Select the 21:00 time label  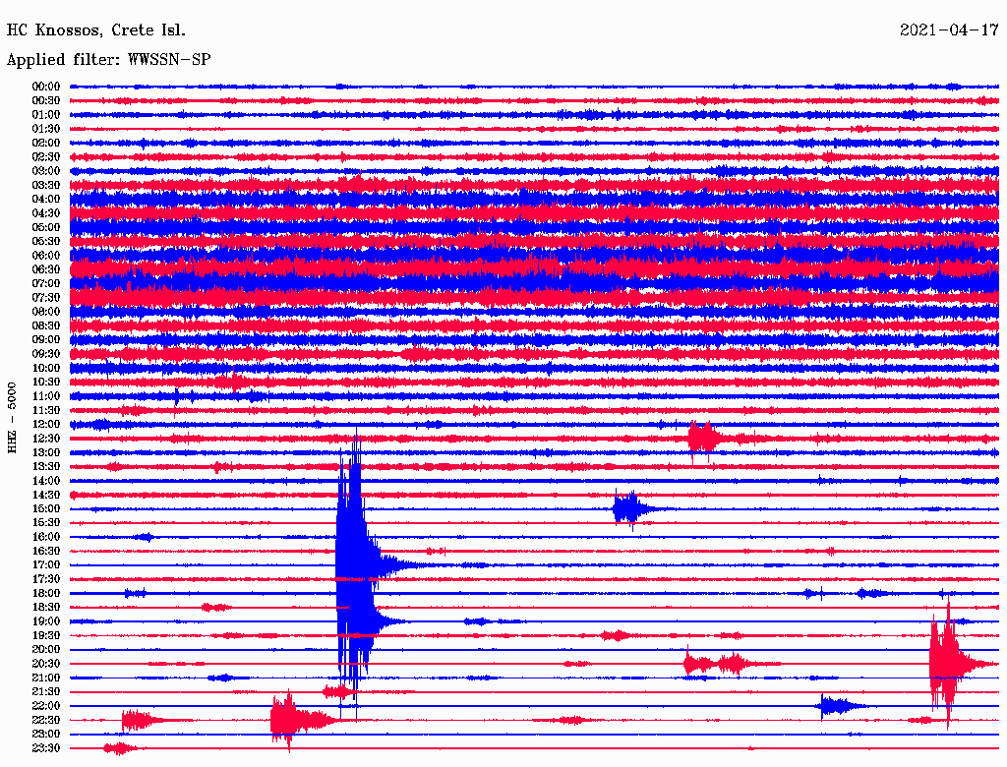click(x=46, y=678)
